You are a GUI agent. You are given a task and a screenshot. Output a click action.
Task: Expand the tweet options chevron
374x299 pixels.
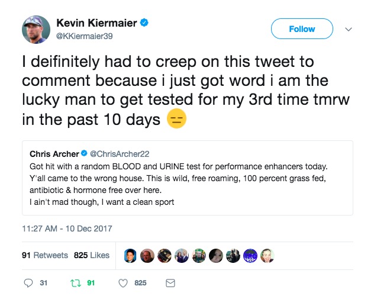[349, 29]
